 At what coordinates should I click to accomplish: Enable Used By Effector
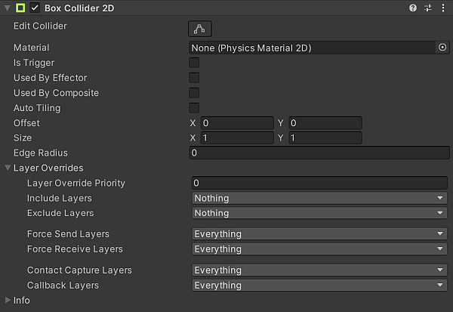(x=194, y=78)
